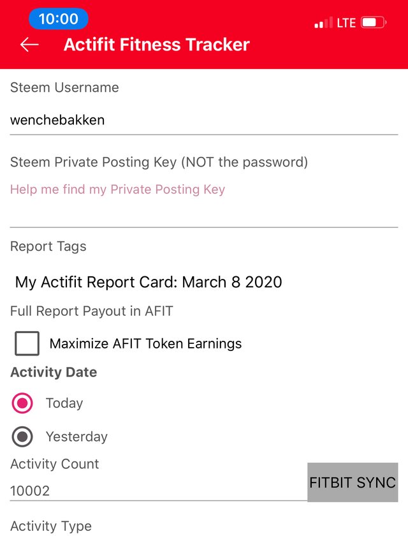408x552 pixels.
Task: Focus the Steem Username field wenchebakken
Action: pos(204,121)
